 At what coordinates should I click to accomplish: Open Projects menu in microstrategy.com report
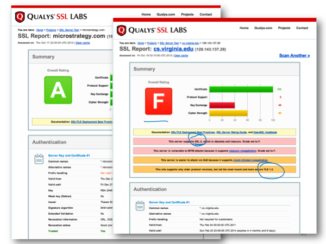click(x=187, y=14)
